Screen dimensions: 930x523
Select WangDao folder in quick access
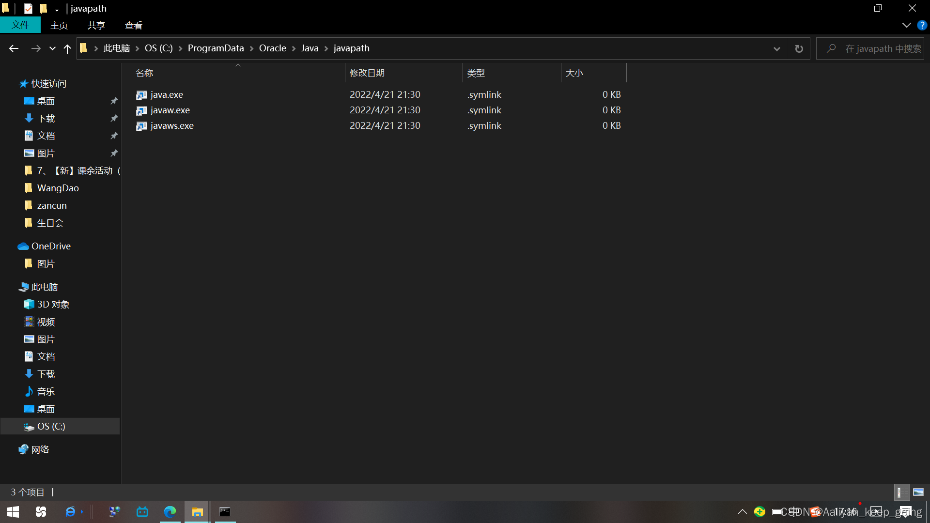point(58,188)
